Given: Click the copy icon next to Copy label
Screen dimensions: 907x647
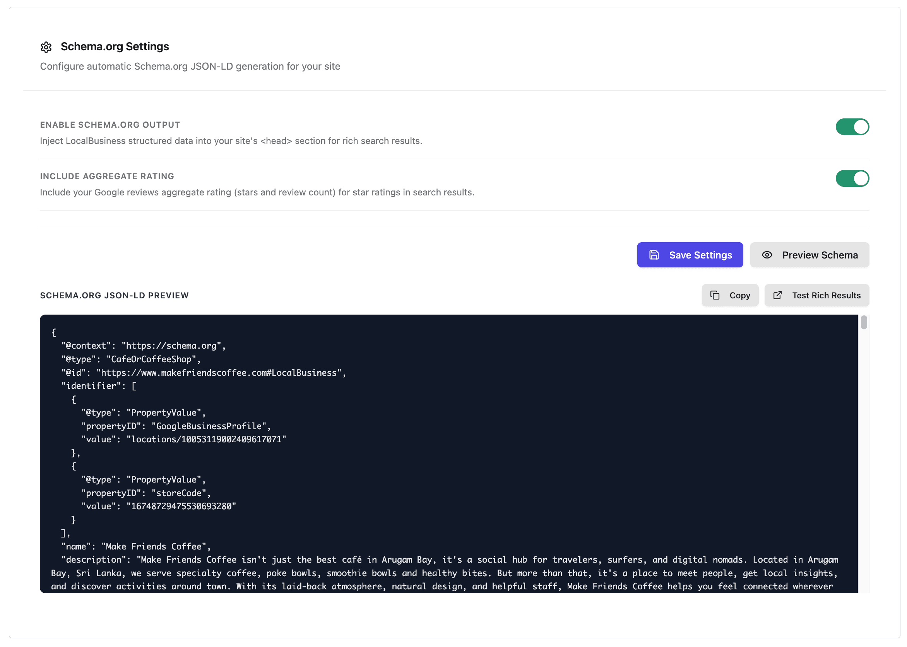Looking at the screenshot, I should click(715, 295).
